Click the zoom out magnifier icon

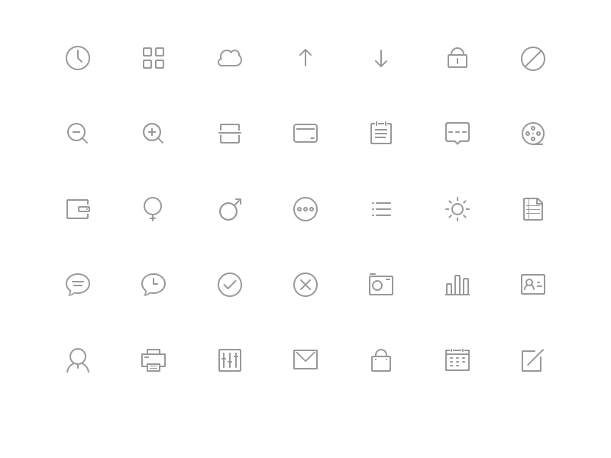[x=78, y=133]
